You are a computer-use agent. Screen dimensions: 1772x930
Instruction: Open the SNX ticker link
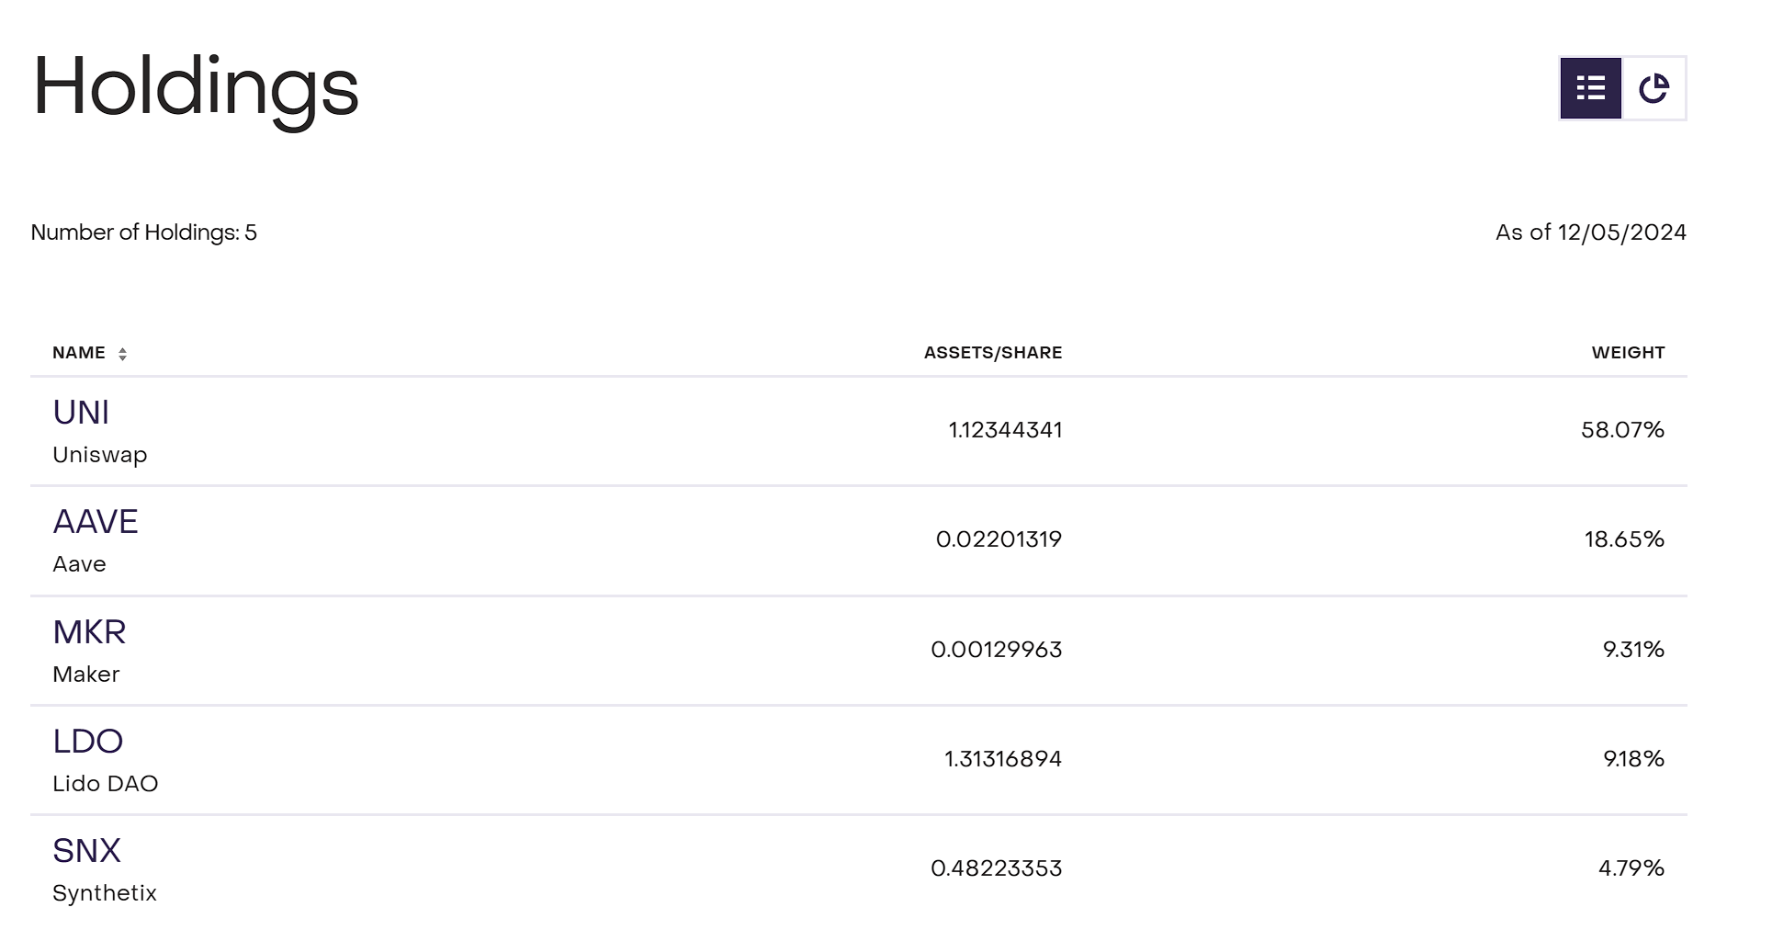coord(86,851)
